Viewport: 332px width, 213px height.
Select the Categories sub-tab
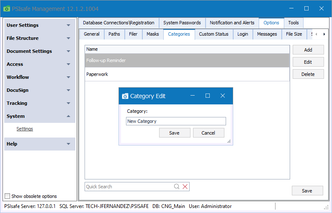[179, 34]
